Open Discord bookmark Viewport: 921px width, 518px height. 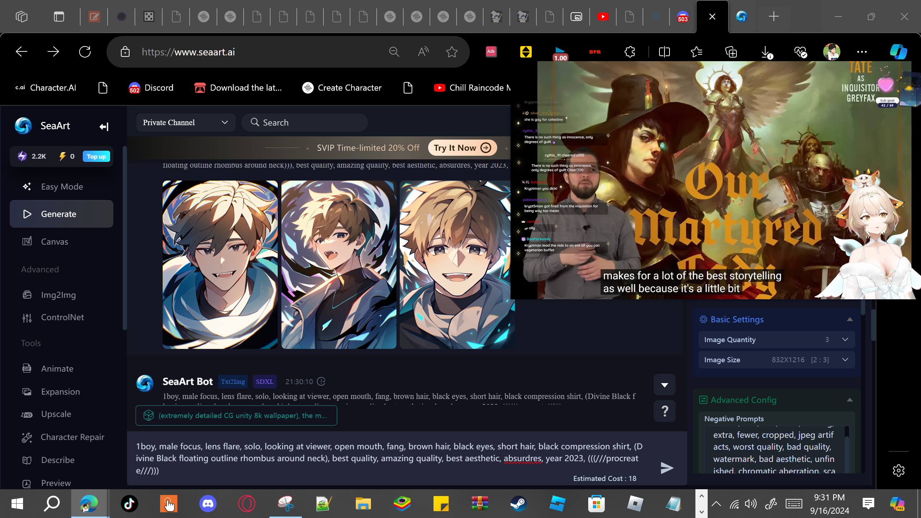pyautogui.click(x=151, y=88)
